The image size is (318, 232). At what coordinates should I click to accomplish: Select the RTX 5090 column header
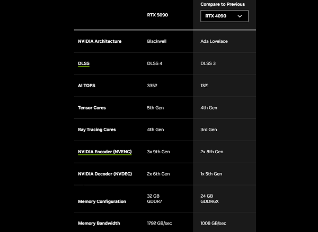pos(157,15)
